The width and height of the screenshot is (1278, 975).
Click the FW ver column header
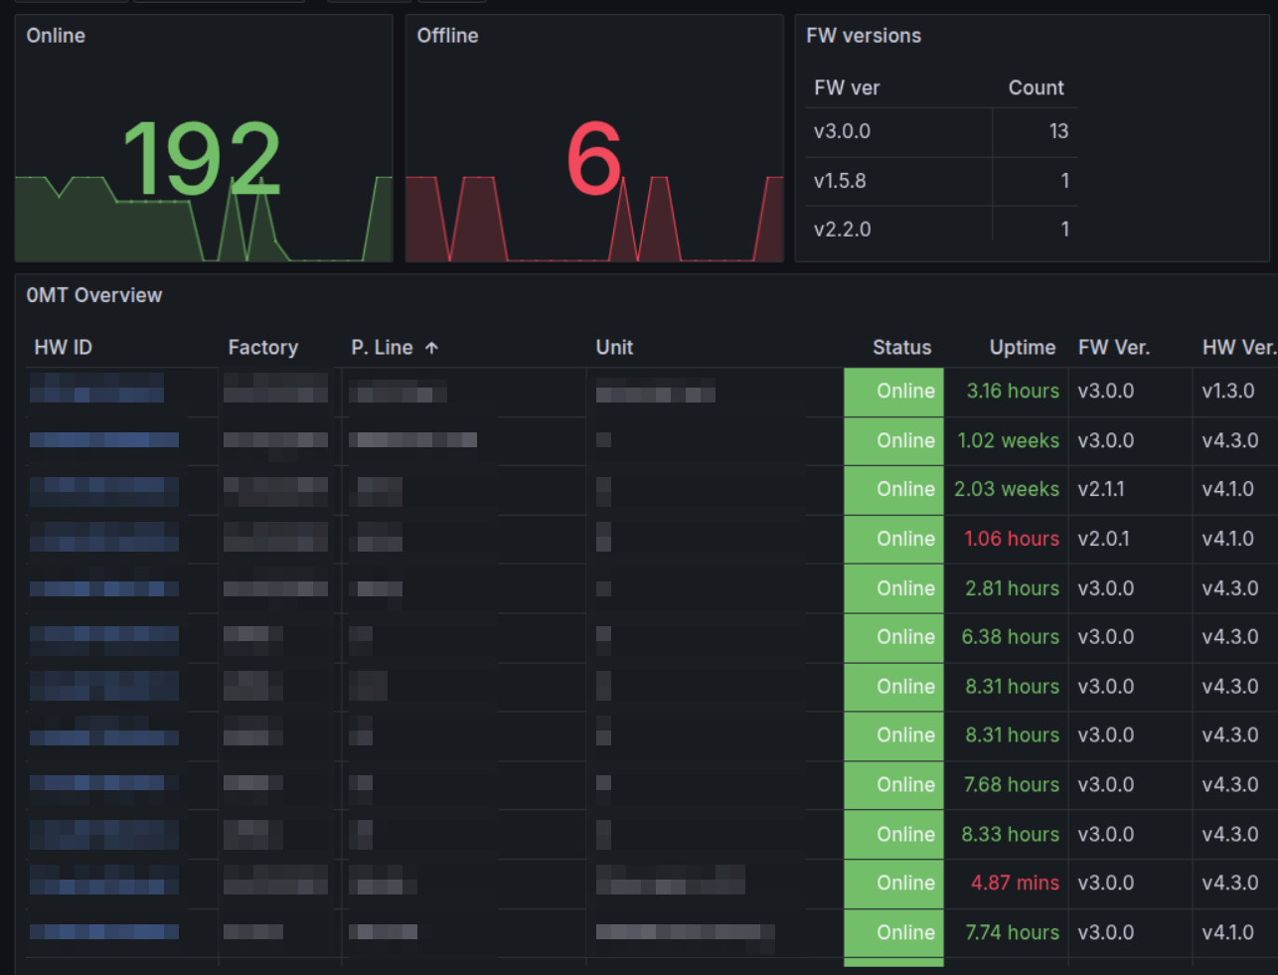(x=847, y=87)
